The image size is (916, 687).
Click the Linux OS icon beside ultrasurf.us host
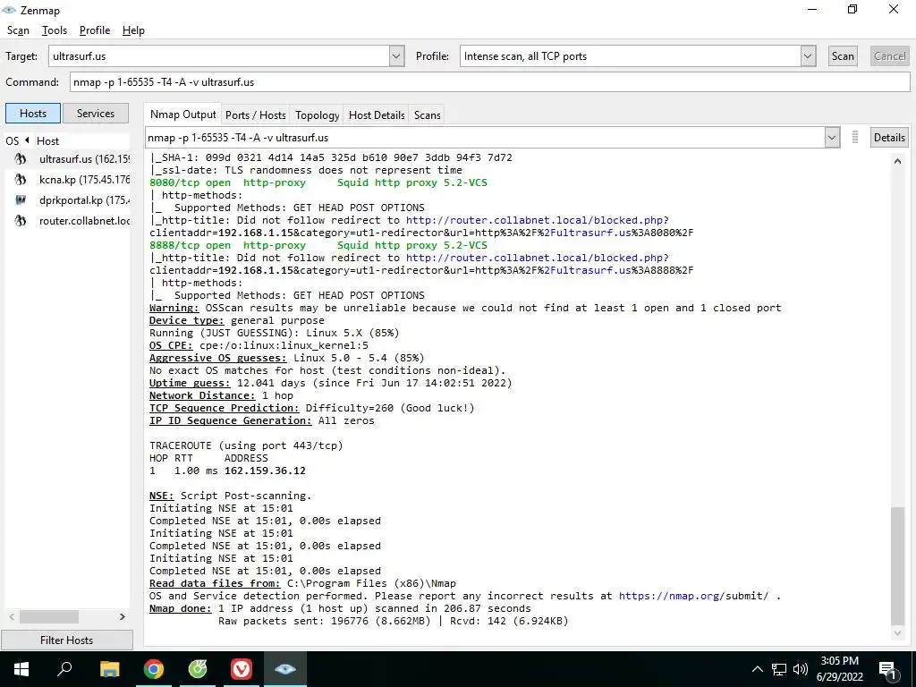pyautogui.click(x=21, y=159)
